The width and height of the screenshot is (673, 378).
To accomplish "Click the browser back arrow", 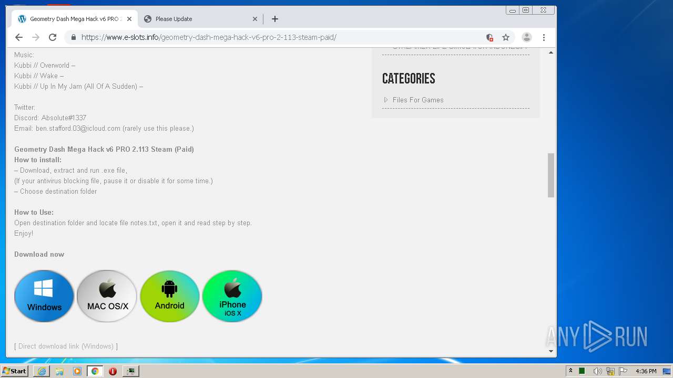I will pos(19,37).
